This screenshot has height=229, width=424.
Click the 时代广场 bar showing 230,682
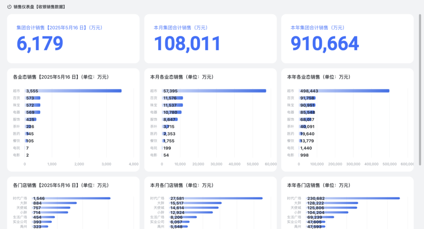point(353,198)
